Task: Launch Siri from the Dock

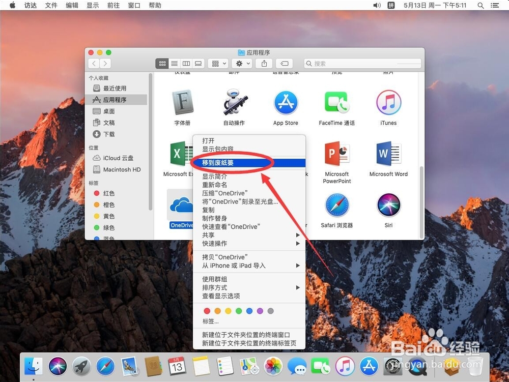Action: click(58, 366)
